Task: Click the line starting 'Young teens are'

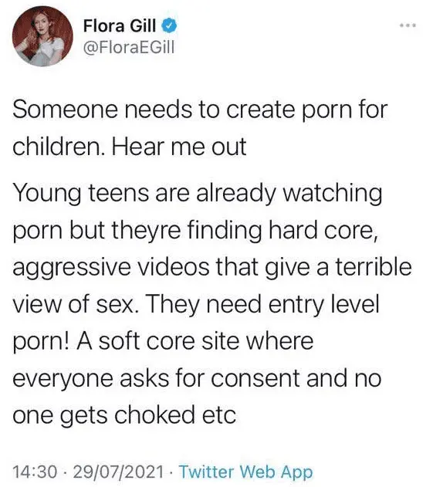Action: pos(198,193)
